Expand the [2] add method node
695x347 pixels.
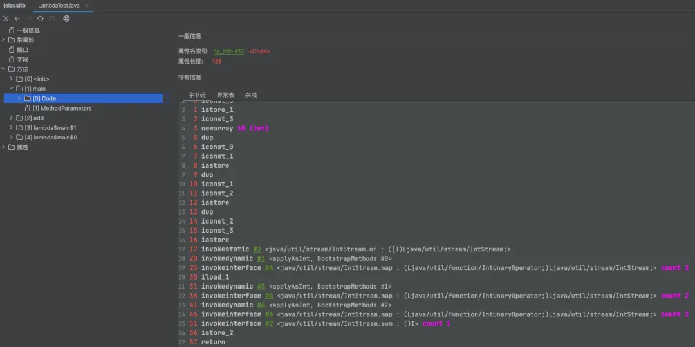click(x=12, y=118)
